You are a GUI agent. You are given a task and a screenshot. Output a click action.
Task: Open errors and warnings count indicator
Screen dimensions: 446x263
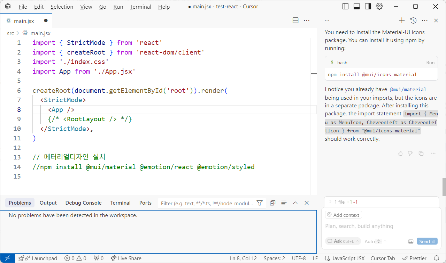pos(75,258)
